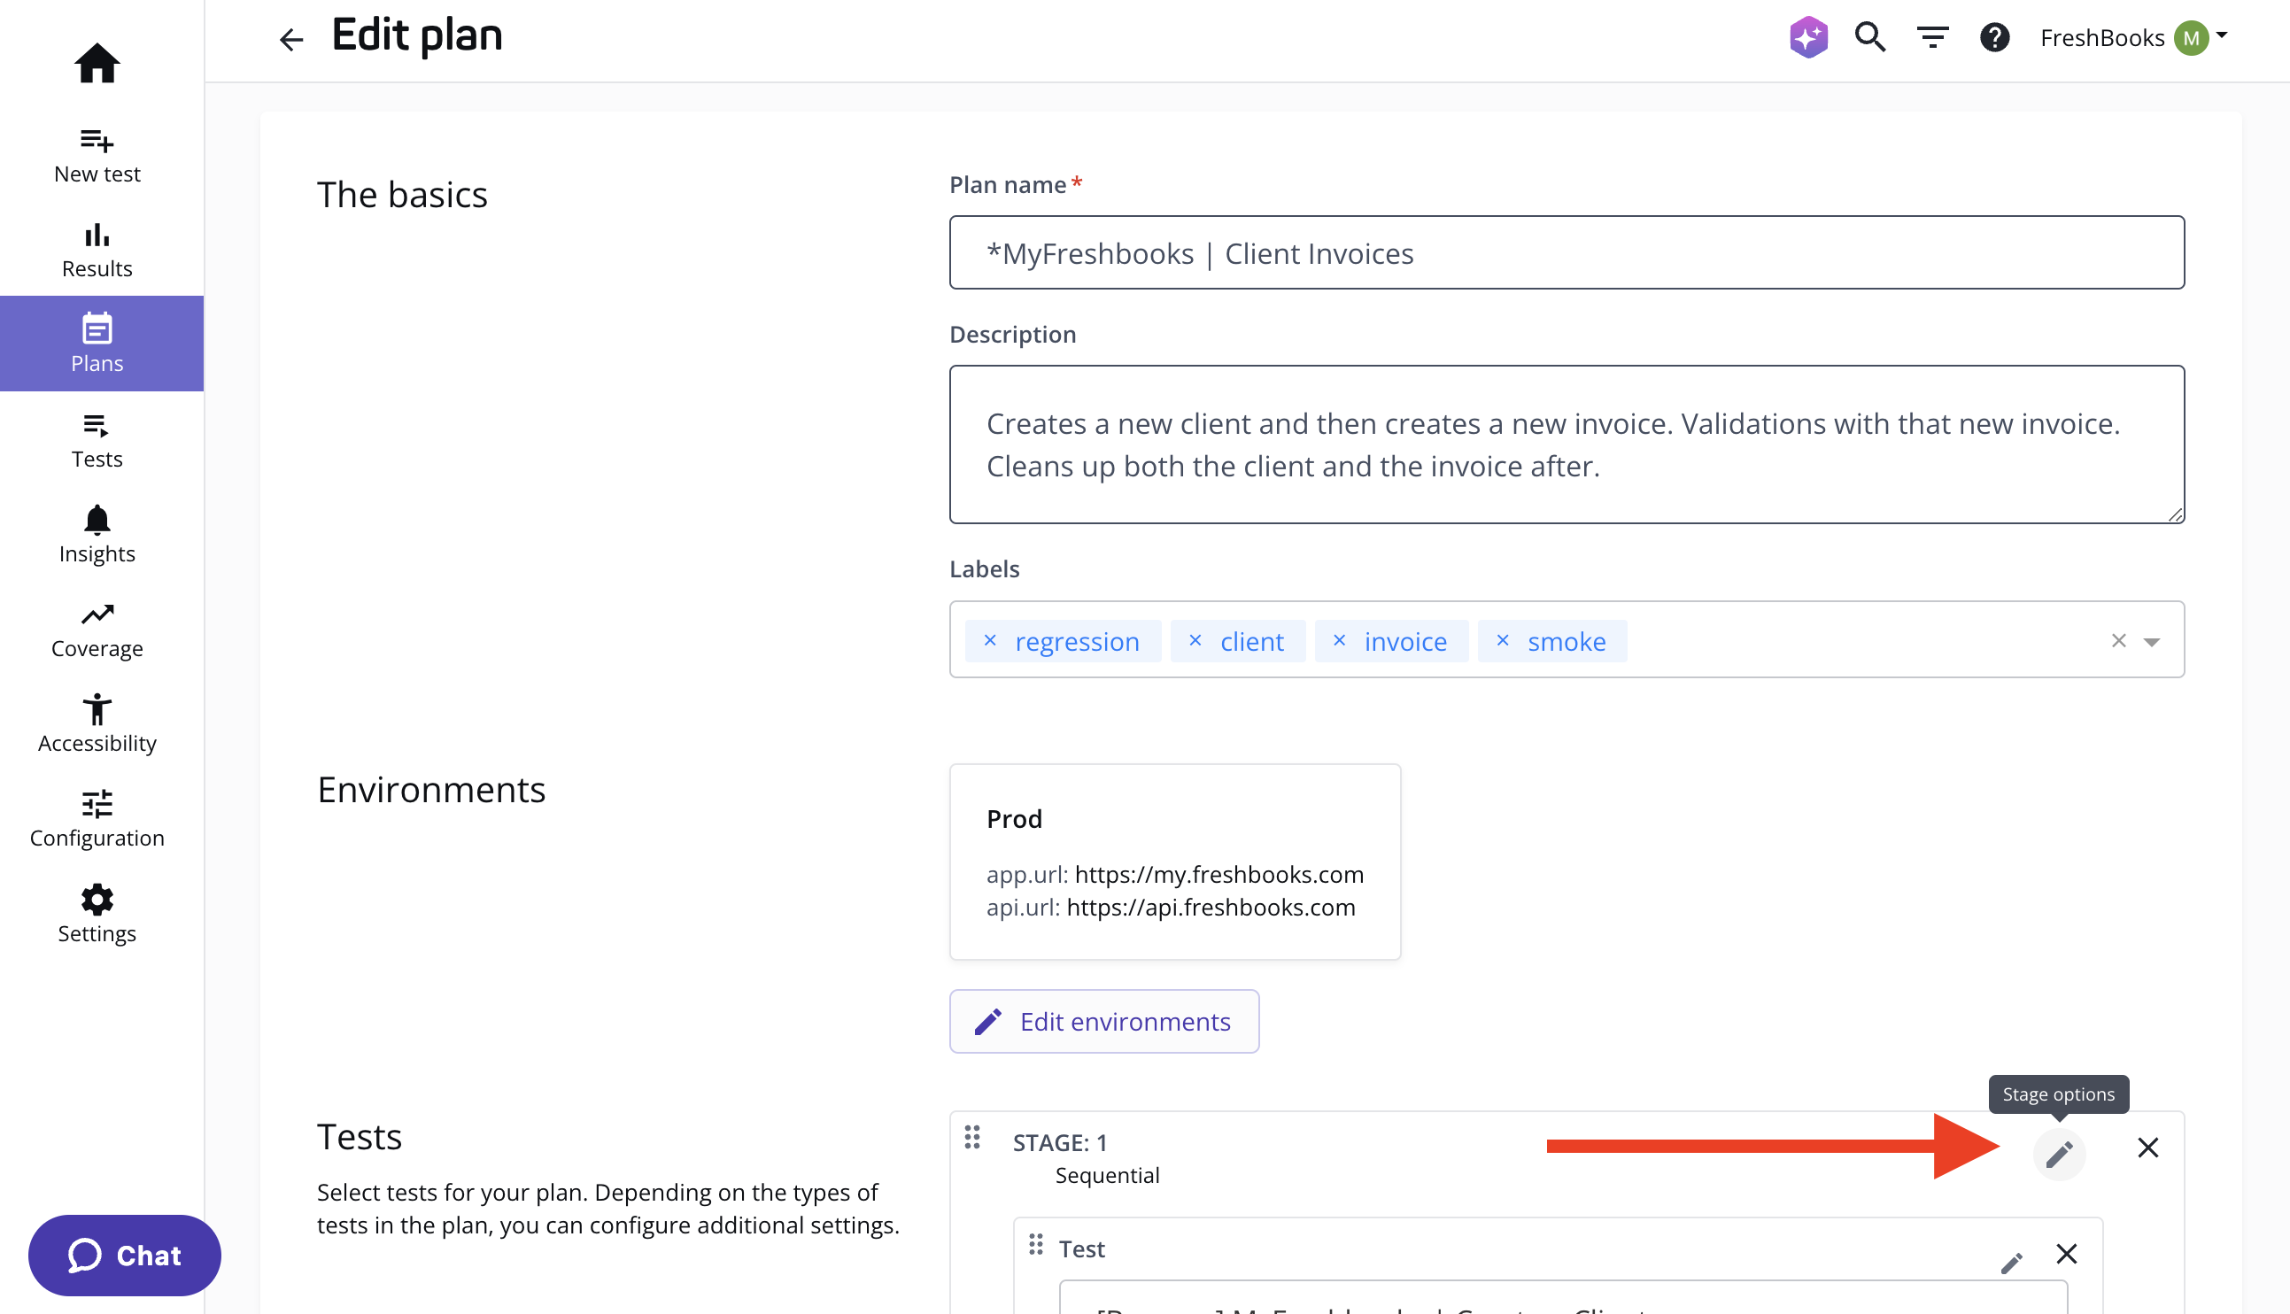Viewport: 2290px width, 1314px height.
Task: Open the purple AI assistant icon
Action: 1808,37
